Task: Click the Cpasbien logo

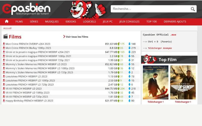Action: 26,9
